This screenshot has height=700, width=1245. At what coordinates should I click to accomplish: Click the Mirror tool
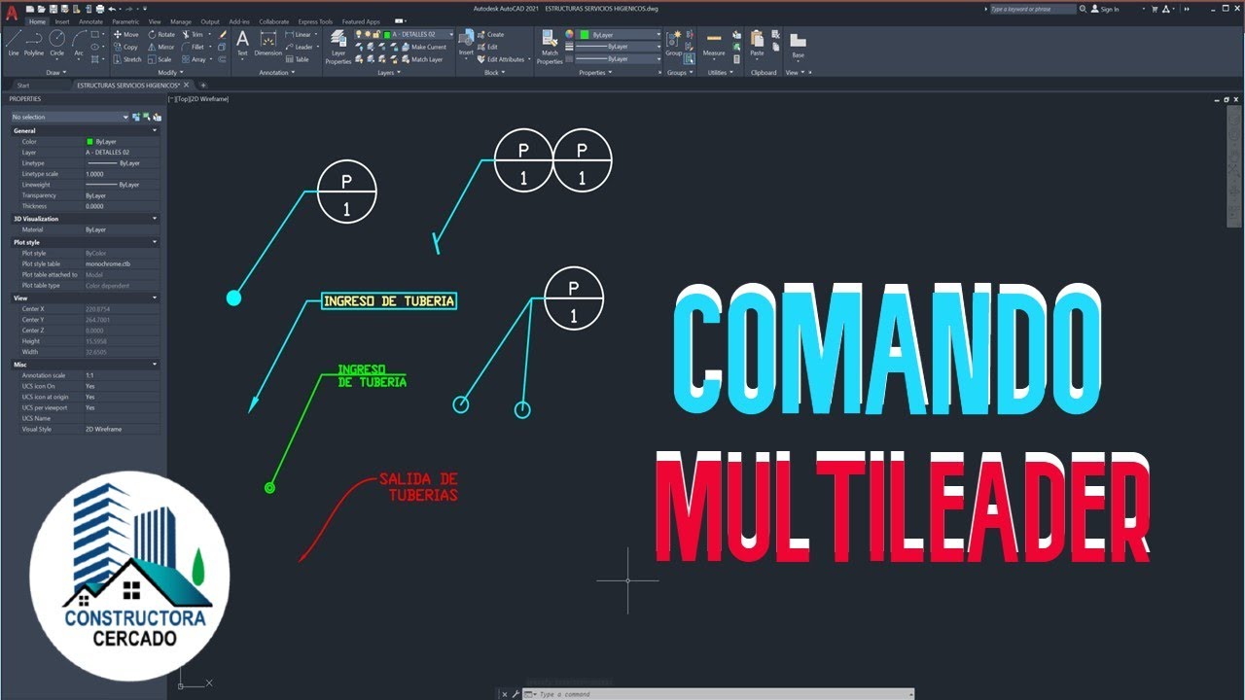point(162,47)
